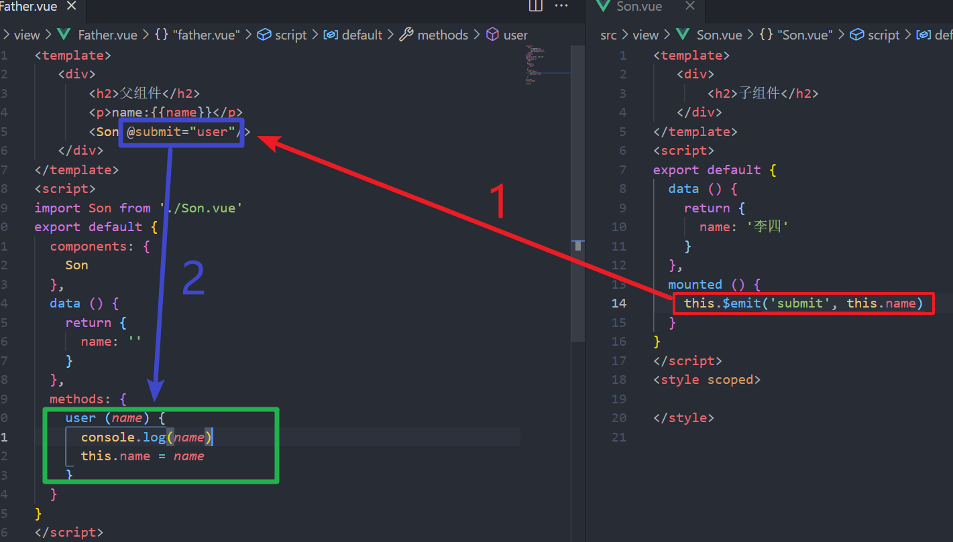Click the 'methods: {' line in Father.vue
953x542 pixels.
(x=88, y=399)
